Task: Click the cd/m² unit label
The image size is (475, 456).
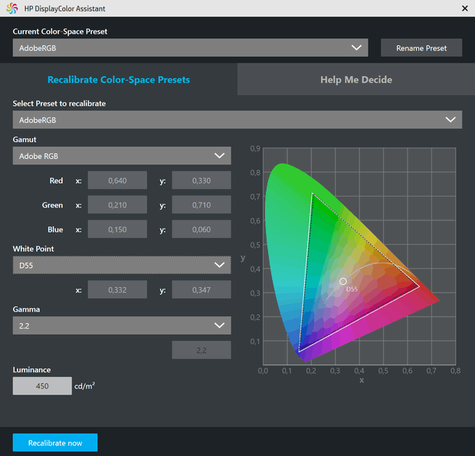Action: tap(85, 385)
